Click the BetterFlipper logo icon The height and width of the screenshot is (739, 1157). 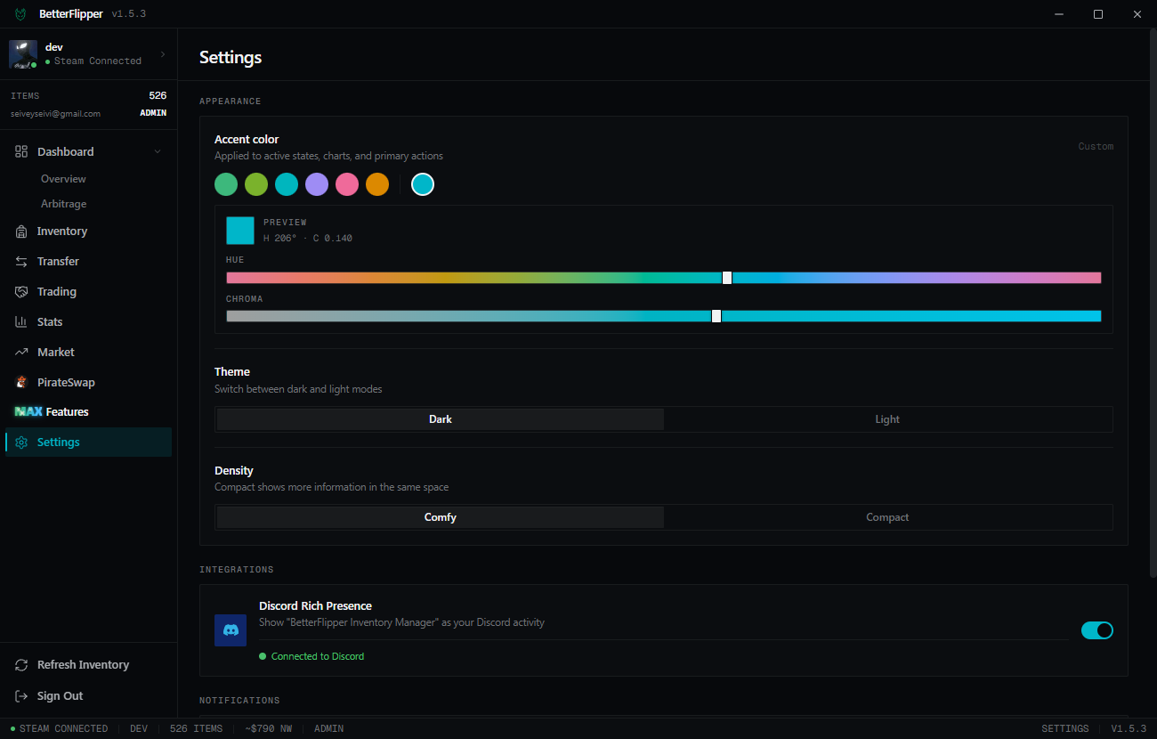[x=20, y=14]
